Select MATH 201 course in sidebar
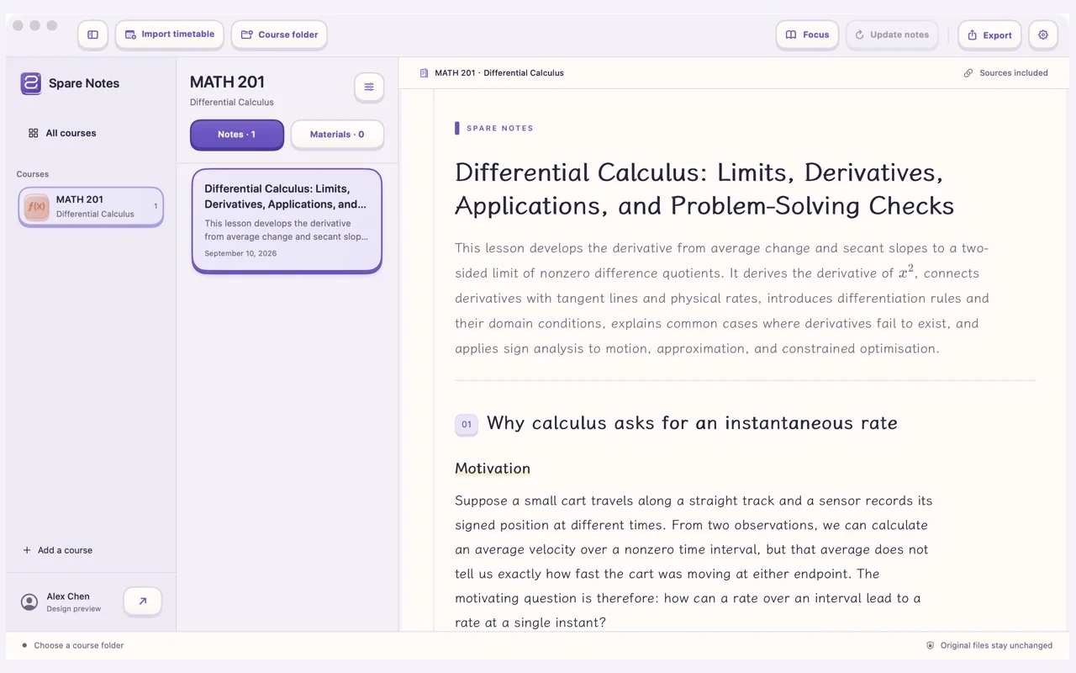 tap(91, 206)
